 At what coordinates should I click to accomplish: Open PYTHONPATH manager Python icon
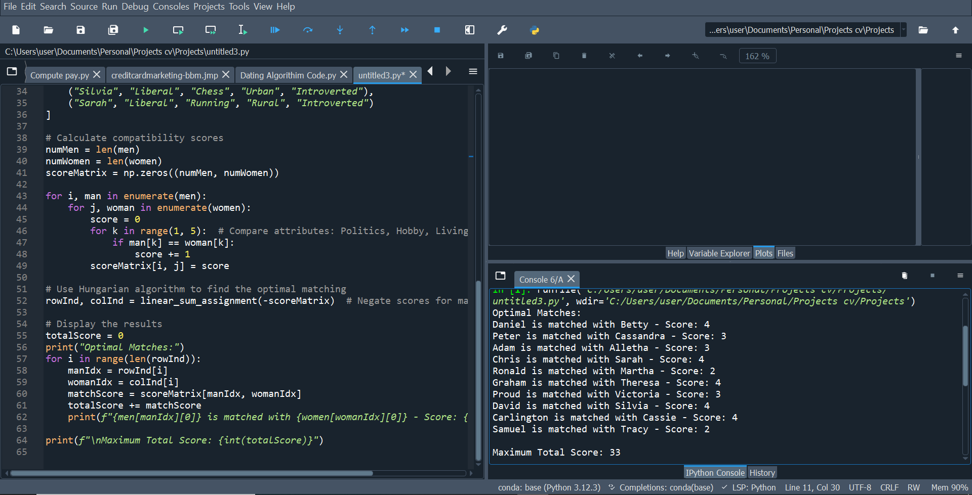click(535, 30)
